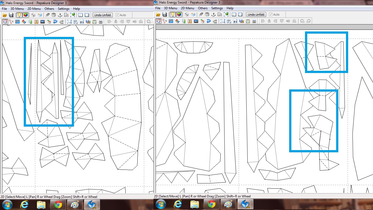Viewport: 373px width, 210px height.
Task: Click Undo Unfold in left window
Action: [x=103, y=15]
